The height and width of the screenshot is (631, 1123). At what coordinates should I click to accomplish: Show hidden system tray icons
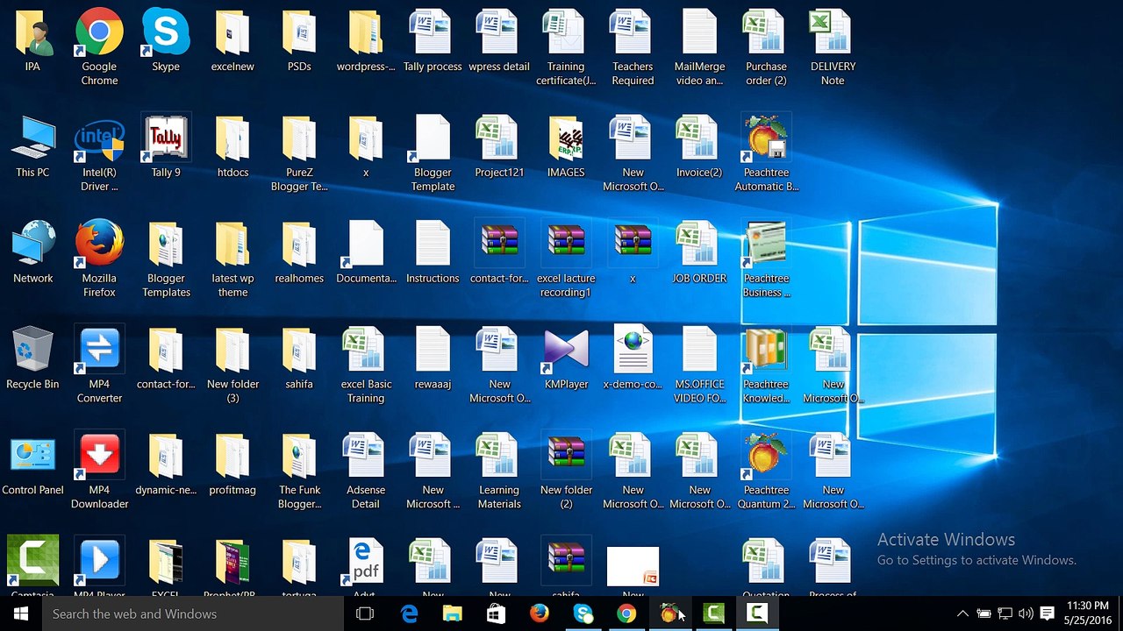[x=962, y=613]
